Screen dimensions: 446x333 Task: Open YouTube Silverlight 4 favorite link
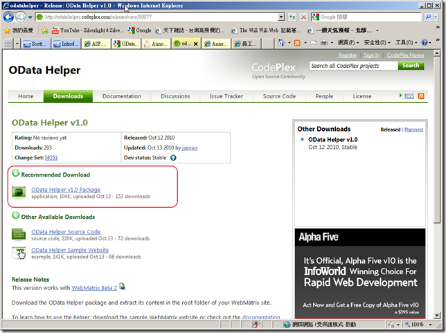(x=87, y=30)
